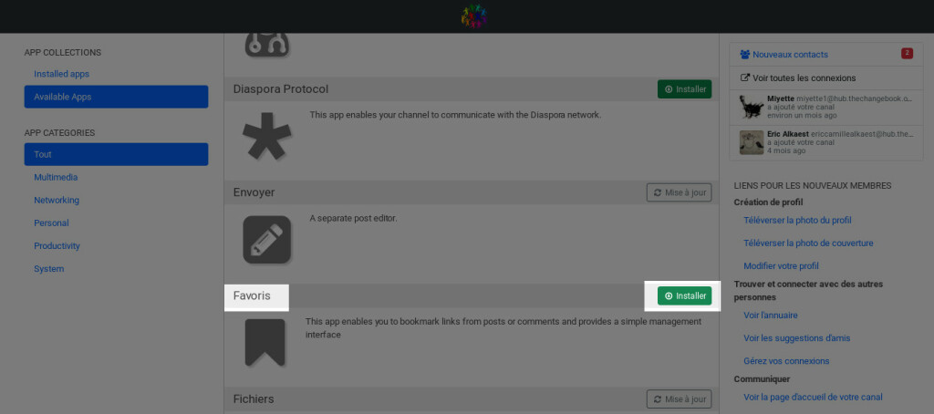
Task: Open the Diaspora Protocol asterisk icon
Action: pyautogui.click(x=267, y=136)
